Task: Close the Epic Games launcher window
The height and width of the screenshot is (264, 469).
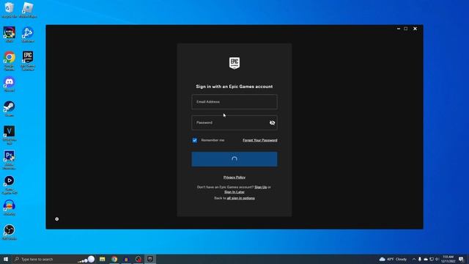Action: [416, 29]
